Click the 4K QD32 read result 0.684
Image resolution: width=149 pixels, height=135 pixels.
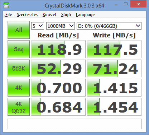coord(58,107)
